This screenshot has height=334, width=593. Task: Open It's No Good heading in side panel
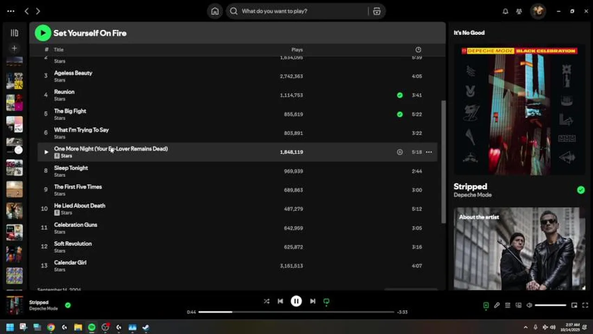469,33
